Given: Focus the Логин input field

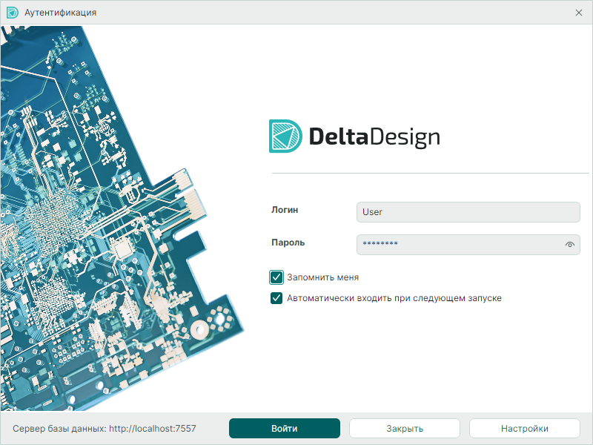Looking at the screenshot, I should click(x=468, y=212).
